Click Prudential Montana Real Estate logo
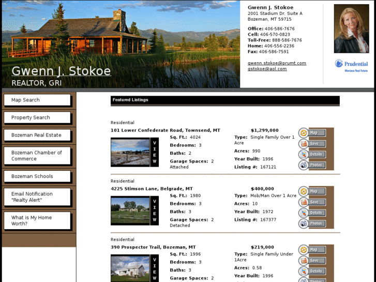This screenshot has width=376, height=282. pyautogui.click(x=351, y=66)
